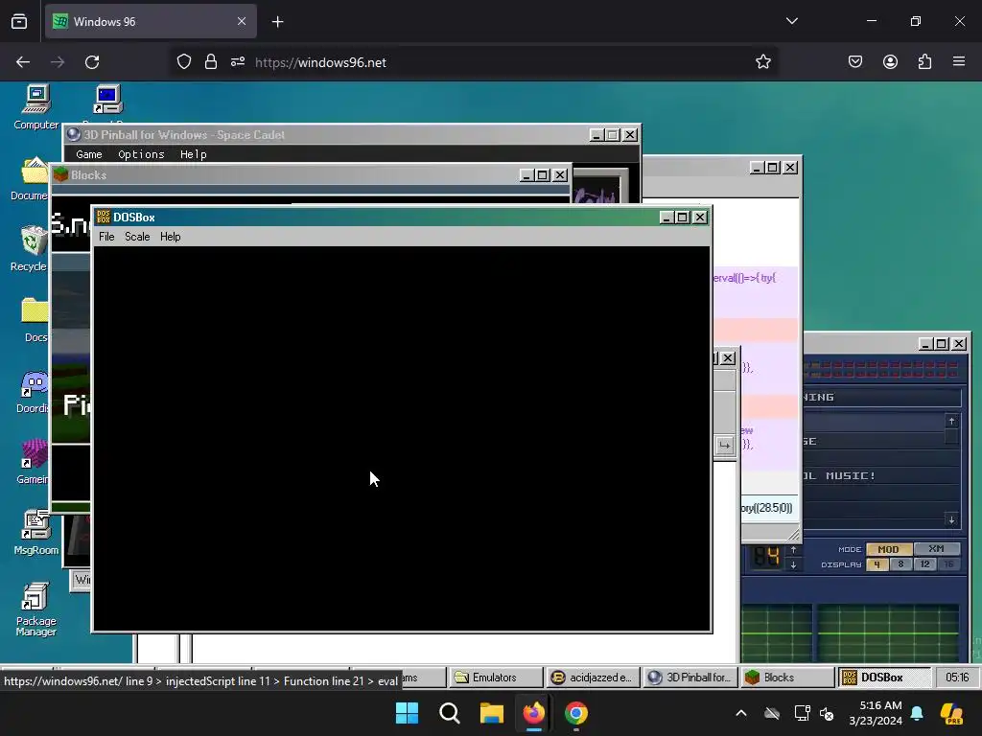Set tracker display to 4 channels
982x736 pixels.
click(877, 563)
